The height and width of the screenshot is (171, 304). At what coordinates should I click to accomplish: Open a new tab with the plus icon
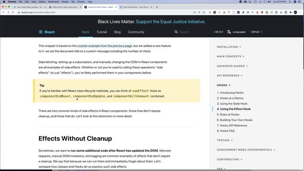pos(157,7)
